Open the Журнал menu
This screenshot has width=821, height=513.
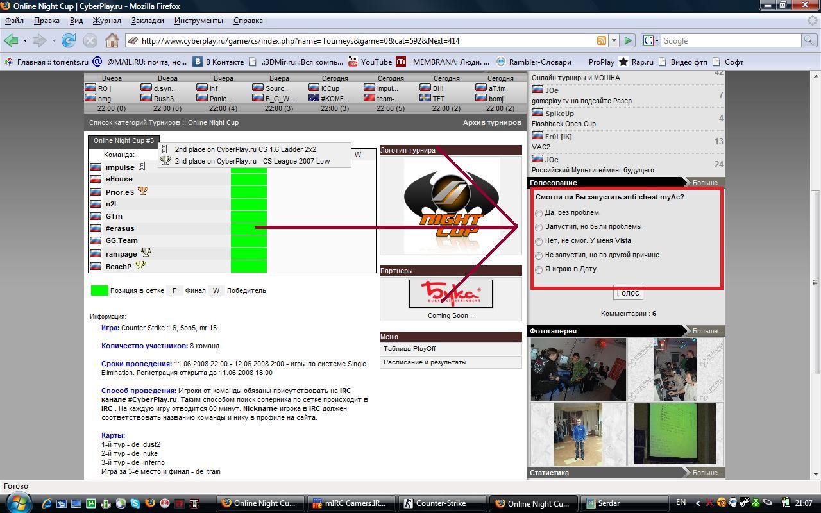pos(106,21)
